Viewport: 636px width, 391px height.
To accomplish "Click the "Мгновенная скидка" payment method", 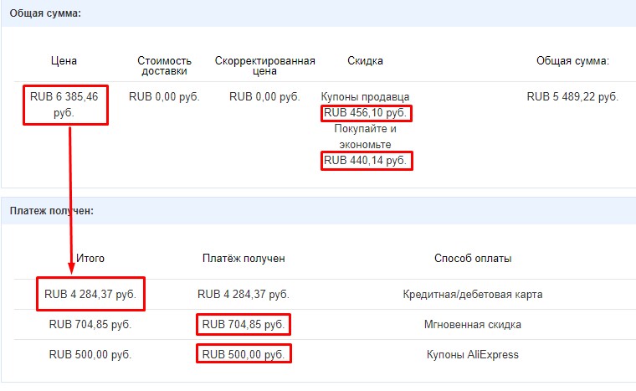I will [x=473, y=324].
